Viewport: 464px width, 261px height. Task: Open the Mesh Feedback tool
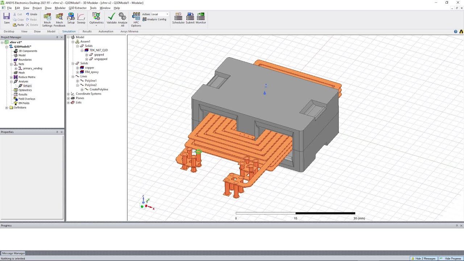point(59,20)
